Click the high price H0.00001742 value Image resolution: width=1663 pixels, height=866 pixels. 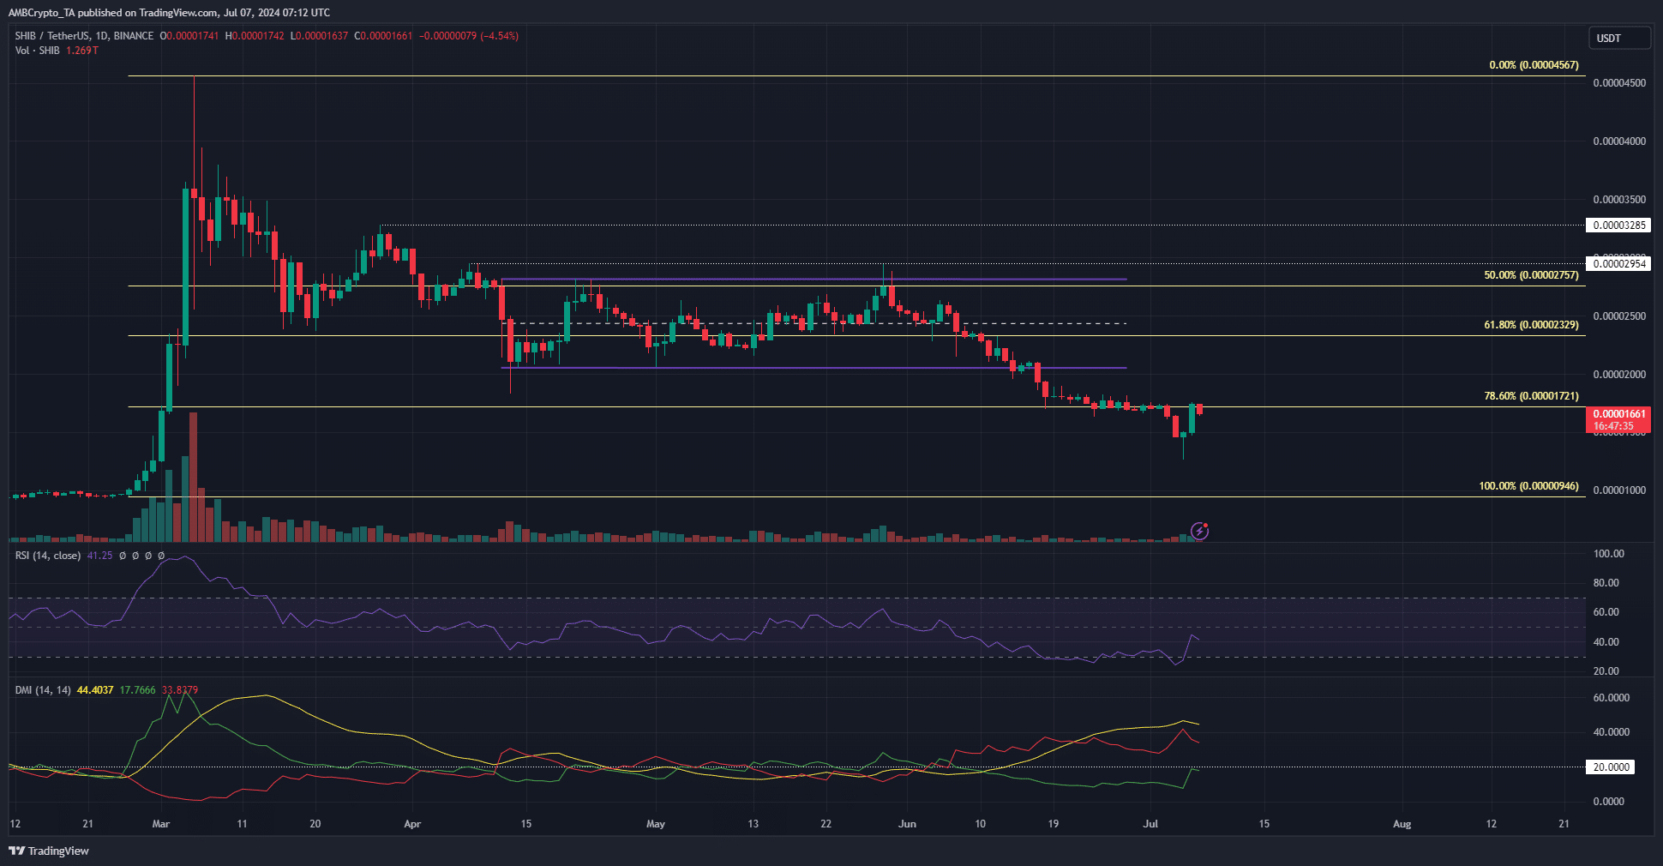click(255, 36)
